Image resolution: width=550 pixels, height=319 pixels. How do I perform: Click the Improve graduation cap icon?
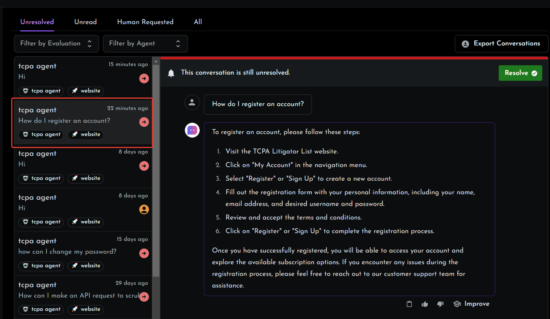(457, 304)
